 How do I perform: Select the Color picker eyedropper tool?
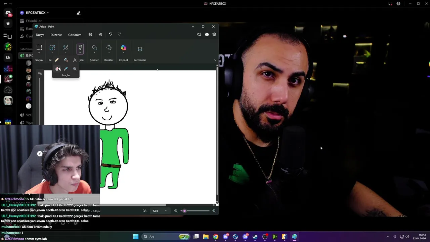[66, 69]
